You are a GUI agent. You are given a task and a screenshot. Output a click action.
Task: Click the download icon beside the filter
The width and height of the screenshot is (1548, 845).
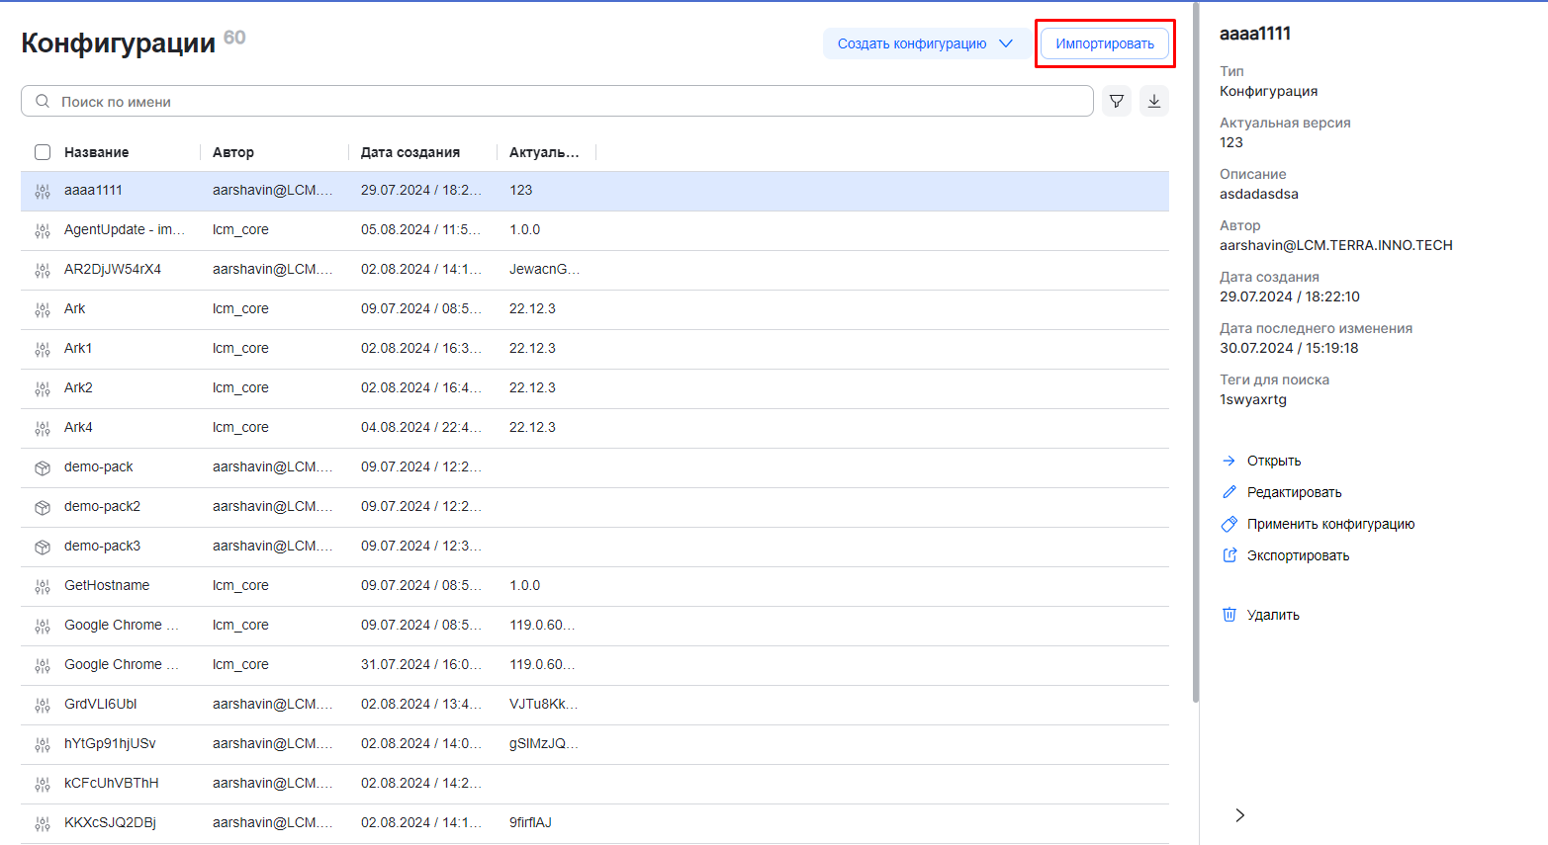click(x=1154, y=101)
